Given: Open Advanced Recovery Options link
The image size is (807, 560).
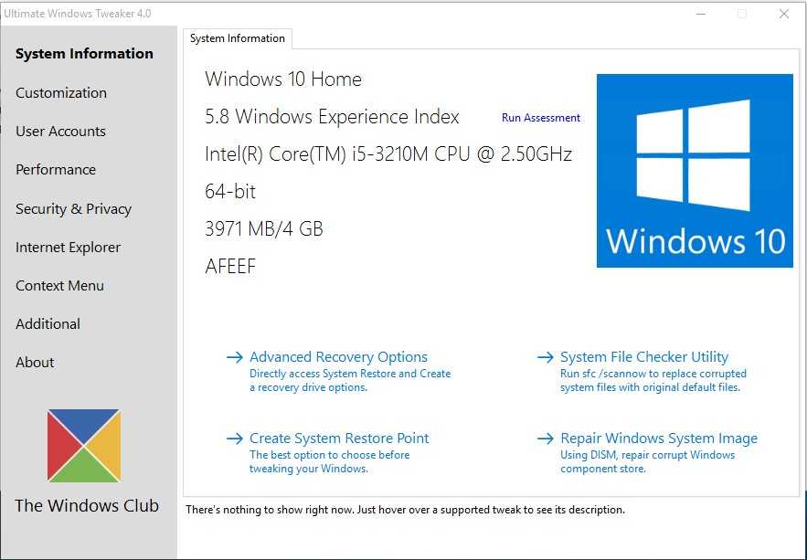Looking at the screenshot, I should 338,357.
